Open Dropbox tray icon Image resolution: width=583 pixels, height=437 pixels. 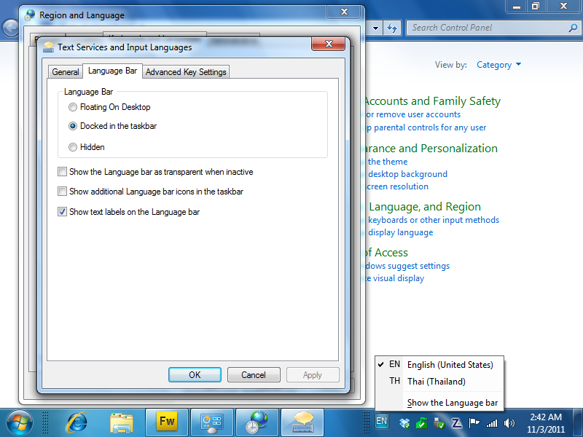[404, 423]
